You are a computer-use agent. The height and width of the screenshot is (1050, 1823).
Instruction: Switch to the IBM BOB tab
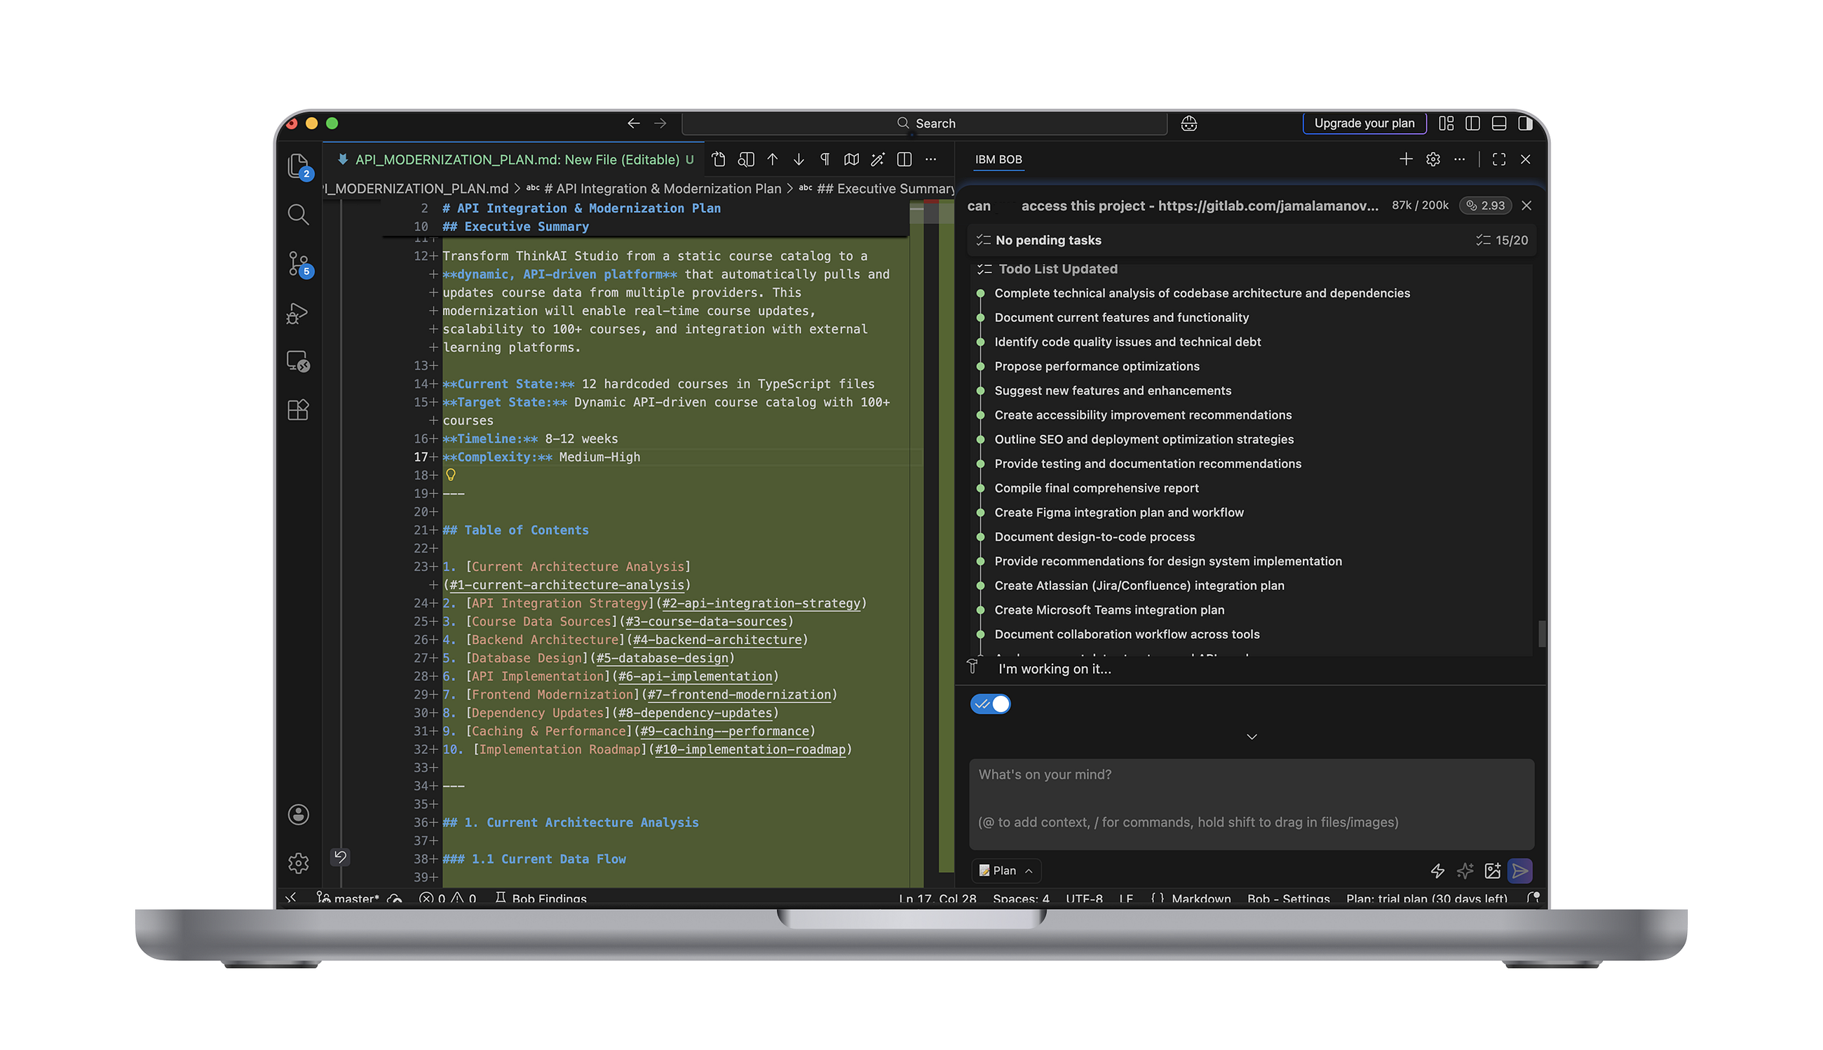coord(998,159)
